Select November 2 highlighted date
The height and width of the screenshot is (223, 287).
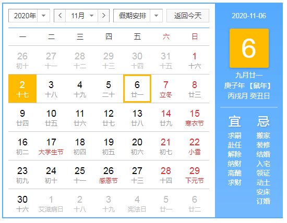(22, 89)
